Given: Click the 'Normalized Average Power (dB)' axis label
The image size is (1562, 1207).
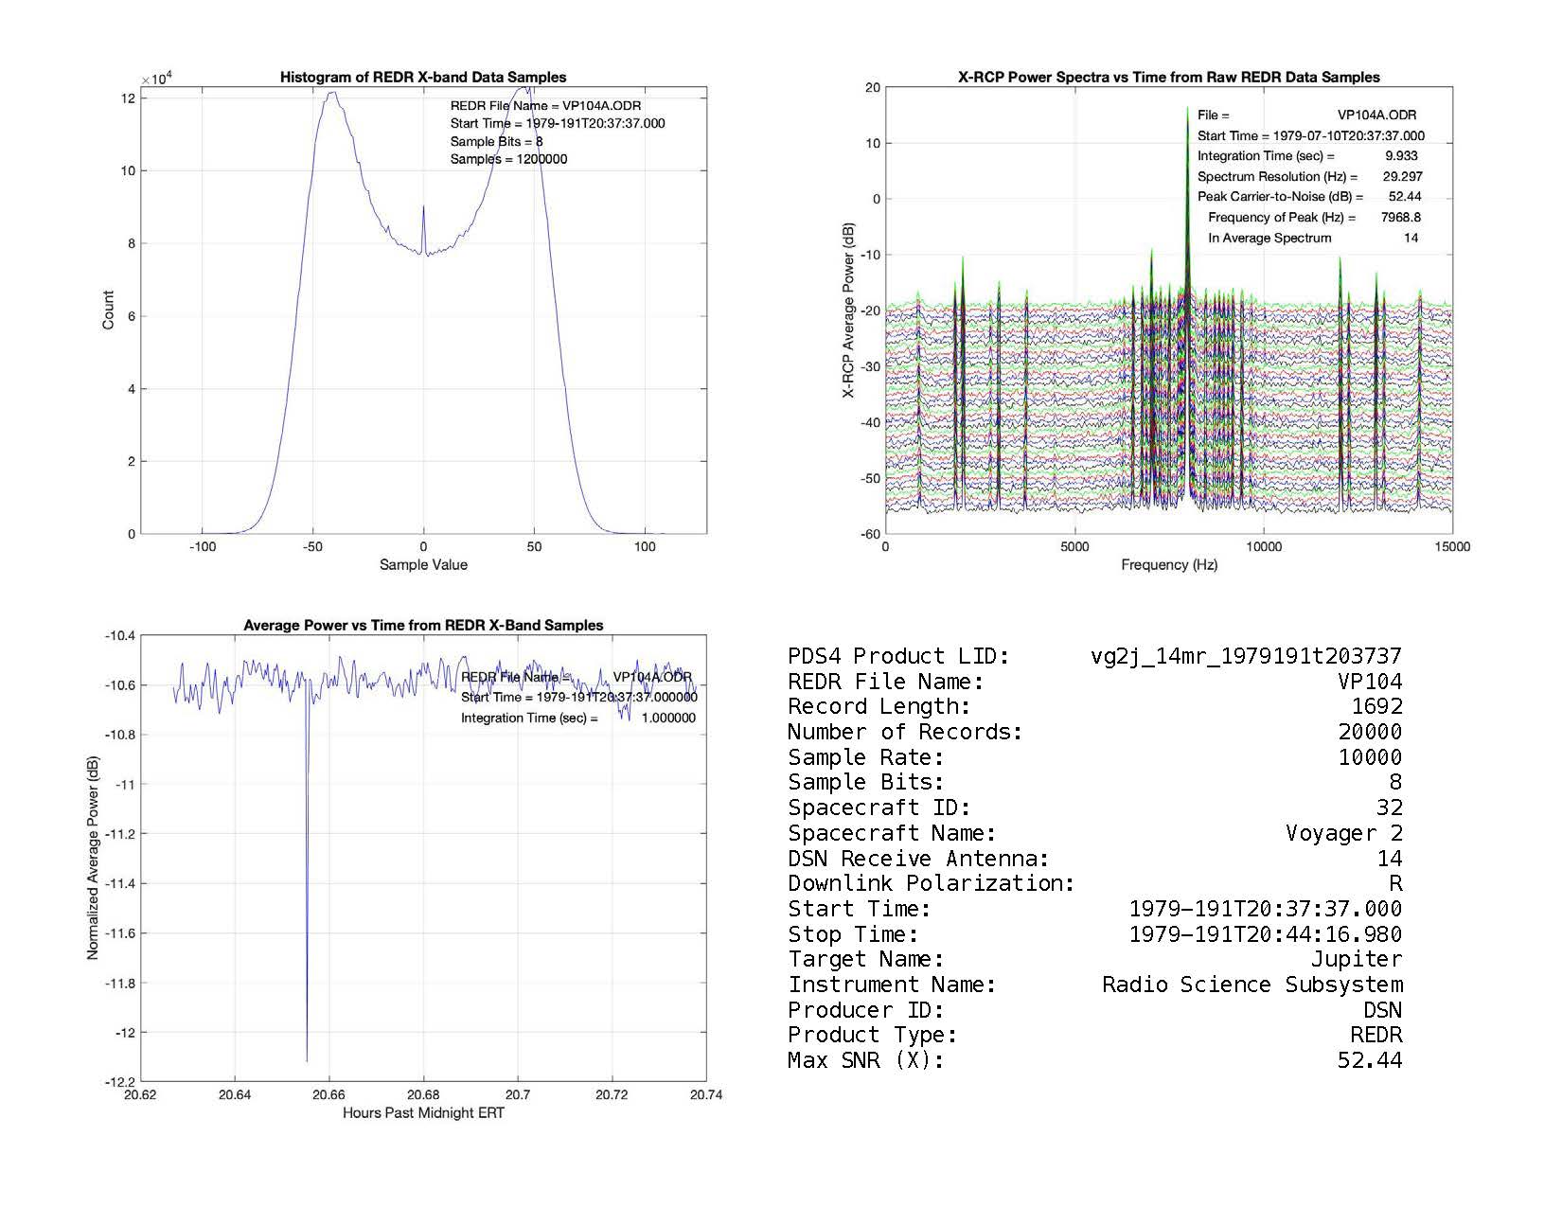Looking at the screenshot, I should point(93,858).
